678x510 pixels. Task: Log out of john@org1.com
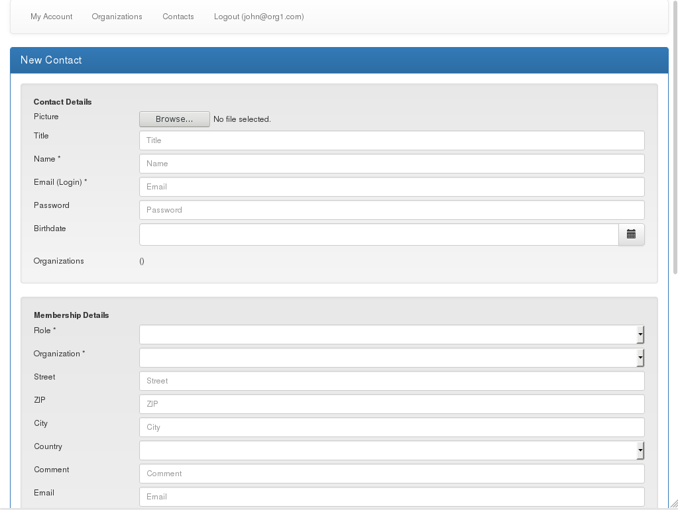click(x=259, y=17)
